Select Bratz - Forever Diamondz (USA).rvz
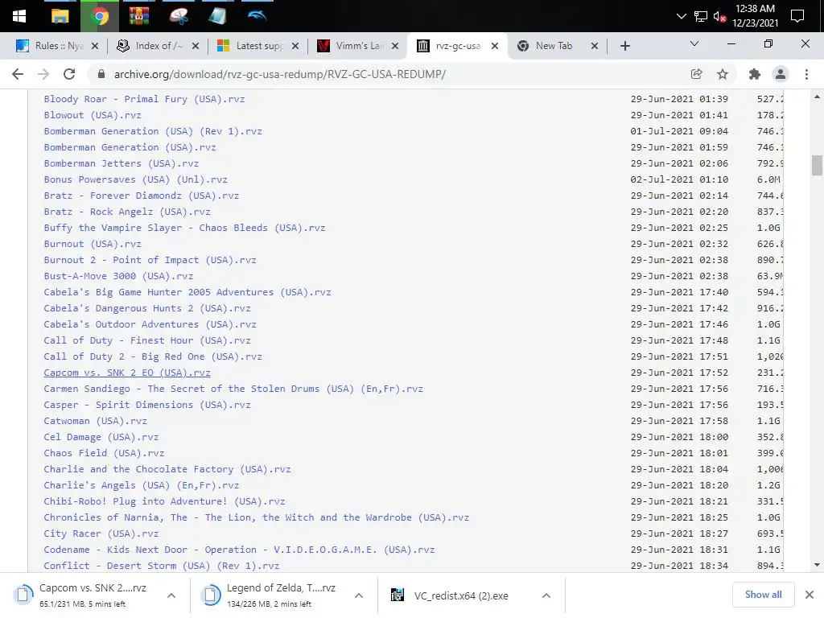This screenshot has height=618, width=824. pyautogui.click(x=142, y=196)
